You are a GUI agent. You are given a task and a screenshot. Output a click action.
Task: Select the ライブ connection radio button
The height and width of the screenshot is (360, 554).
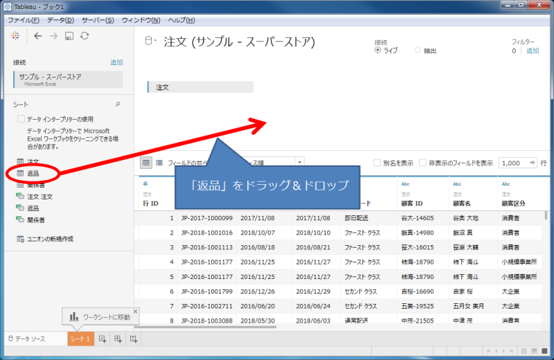[377, 50]
